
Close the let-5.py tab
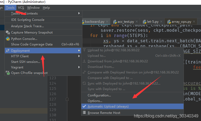(161, 22)
